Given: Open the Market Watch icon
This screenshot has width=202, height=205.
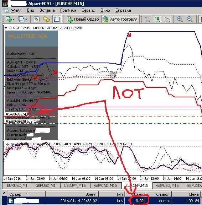Looking at the screenshot, I should click(x=37, y=19).
